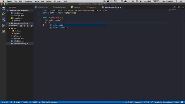Open macOS Spotlight search icon
This screenshot has height=104, width=185.
click(x=177, y=1)
